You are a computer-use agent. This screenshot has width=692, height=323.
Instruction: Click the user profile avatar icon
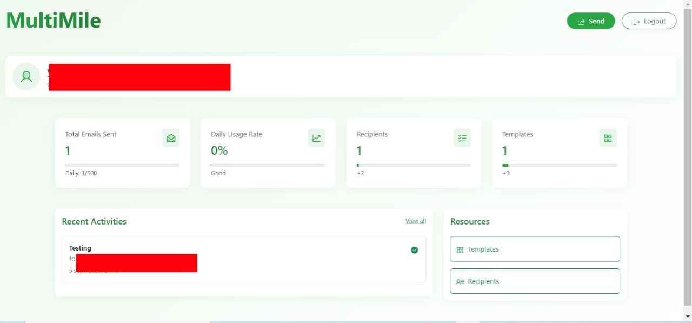[x=26, y=76]
